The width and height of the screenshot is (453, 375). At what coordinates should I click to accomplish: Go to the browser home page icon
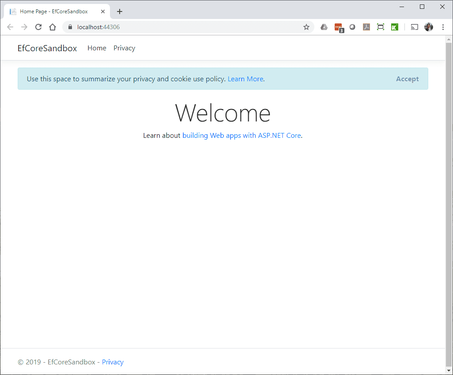(x=53, y=27)
